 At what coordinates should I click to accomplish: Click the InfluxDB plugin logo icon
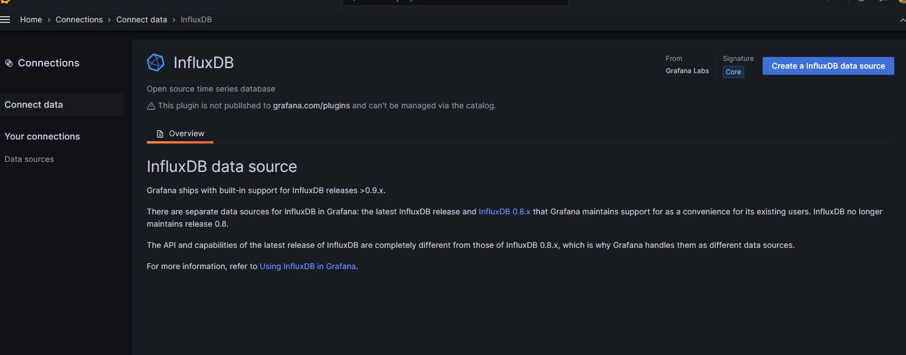coord(156,63)
